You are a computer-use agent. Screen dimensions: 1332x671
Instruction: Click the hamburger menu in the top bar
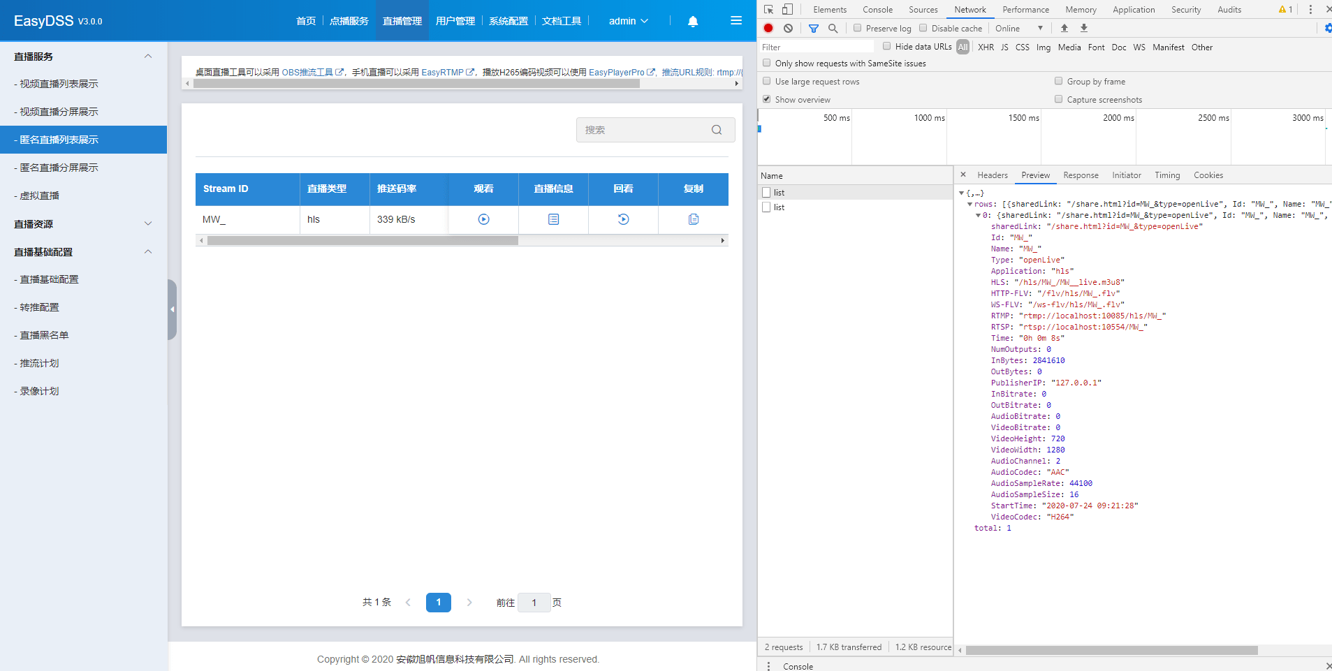pyautogui.click(x=735, y=20)
